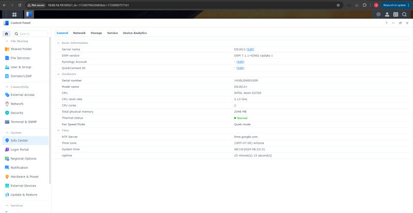Edit the server name DS1813
Image resolution: width=413 pixels, height=213 pixels.
pyautogui.click(x=250, y=49)
